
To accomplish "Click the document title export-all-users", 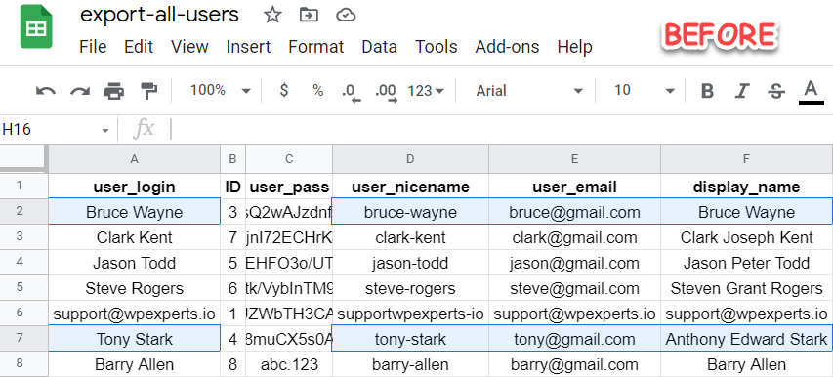I will [x=159, y=15].
